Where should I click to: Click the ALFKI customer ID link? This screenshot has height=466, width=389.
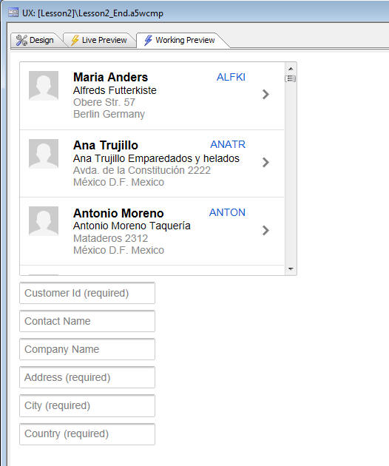point(231,77)
